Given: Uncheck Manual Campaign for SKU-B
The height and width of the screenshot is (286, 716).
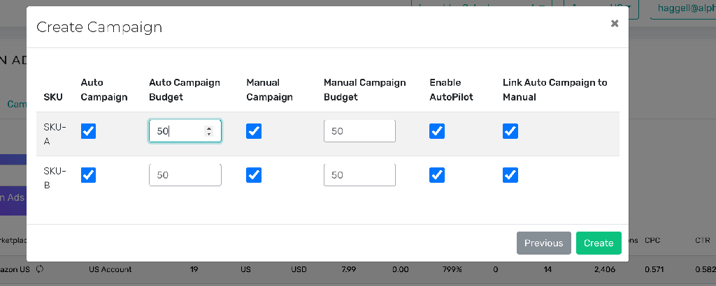Looking at the screenshot, I should (x=254, y=175).
